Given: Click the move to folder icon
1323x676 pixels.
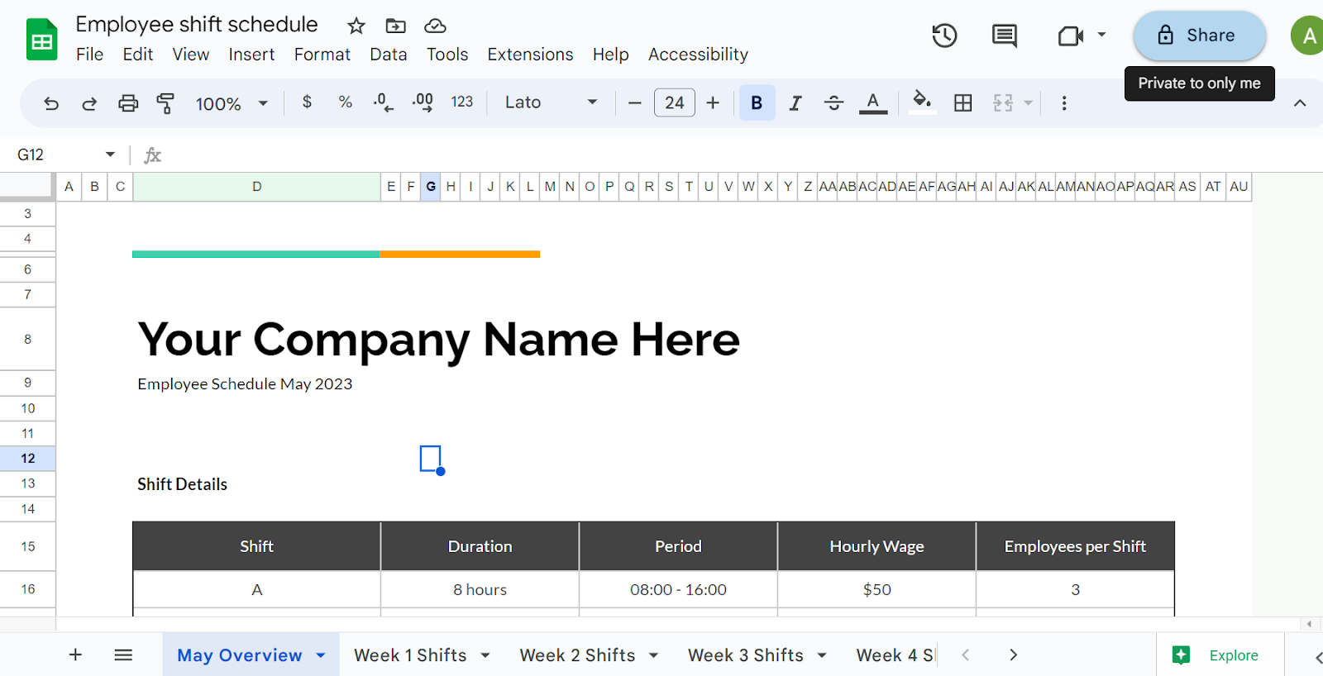Looking at the screenshot, I should [396, 26].
